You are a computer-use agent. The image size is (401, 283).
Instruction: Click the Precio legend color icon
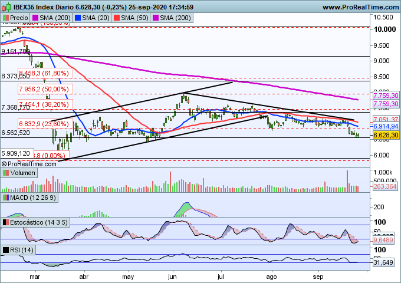click(6, 18)
